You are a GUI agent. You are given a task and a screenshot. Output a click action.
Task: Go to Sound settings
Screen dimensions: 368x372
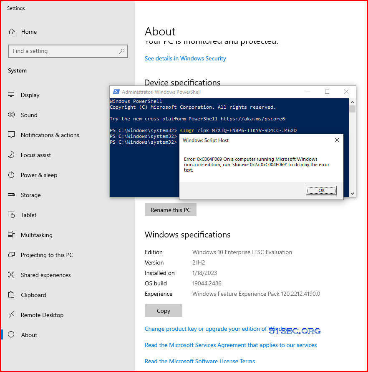(29, 115)
